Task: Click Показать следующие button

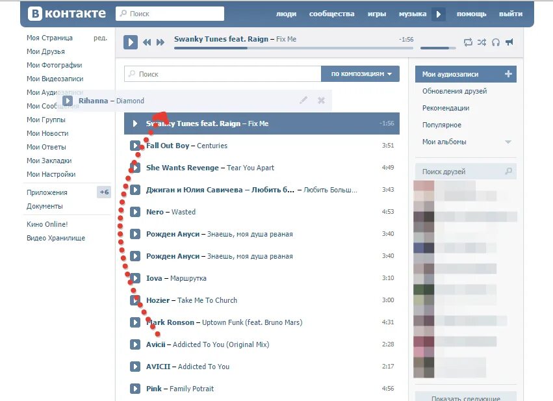Action: point(465,396)
